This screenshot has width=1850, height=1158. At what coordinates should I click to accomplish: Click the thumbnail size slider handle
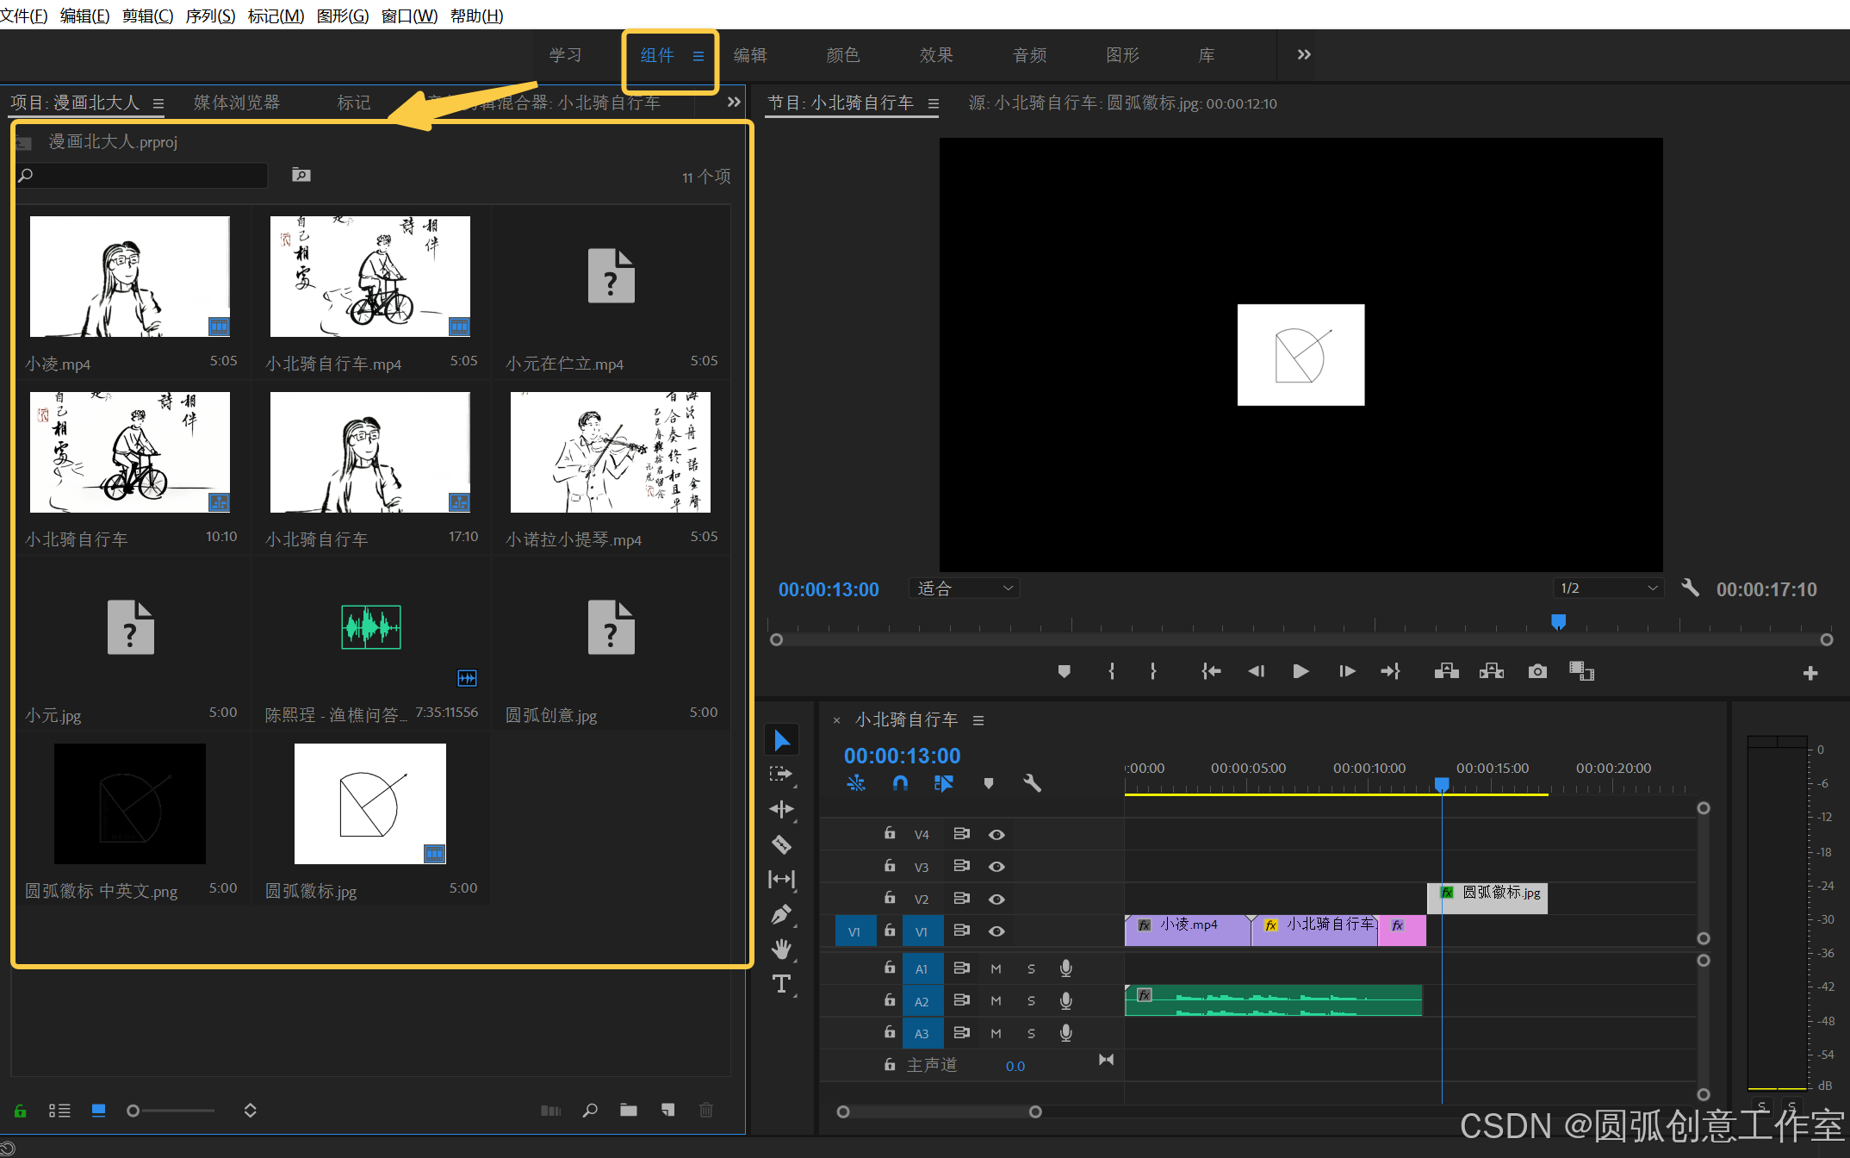133,1111
